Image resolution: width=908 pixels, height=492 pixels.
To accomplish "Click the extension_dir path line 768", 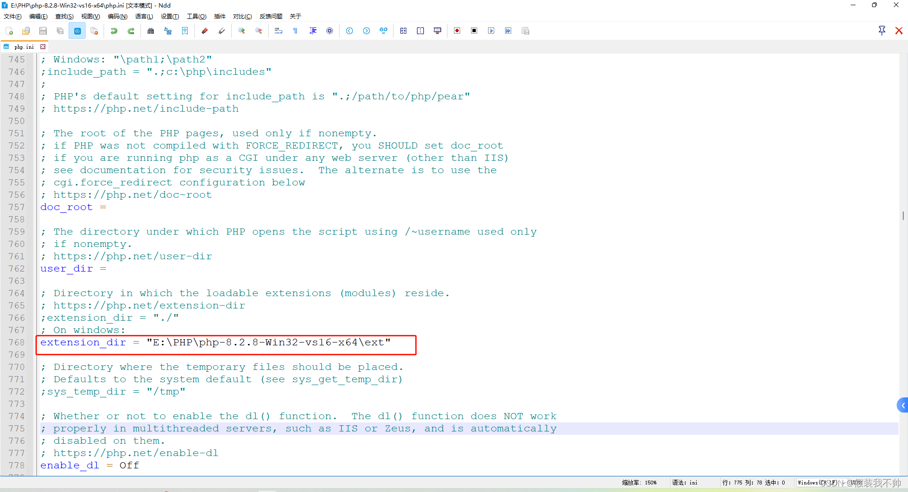I will tap(215, 343).
